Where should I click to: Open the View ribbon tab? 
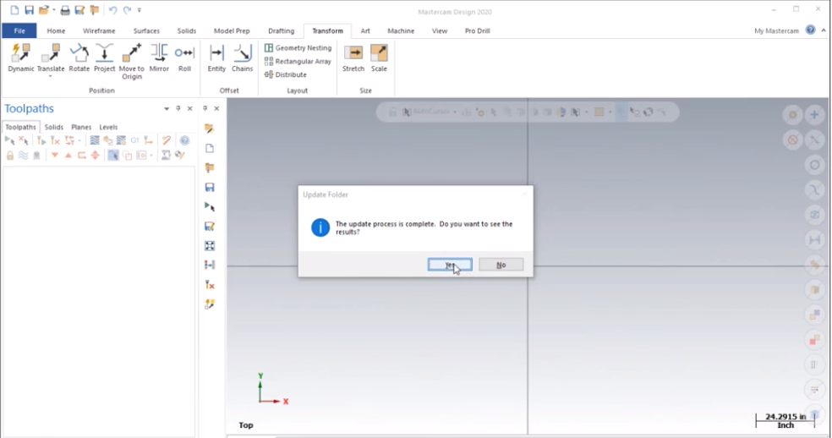[440, 30]
